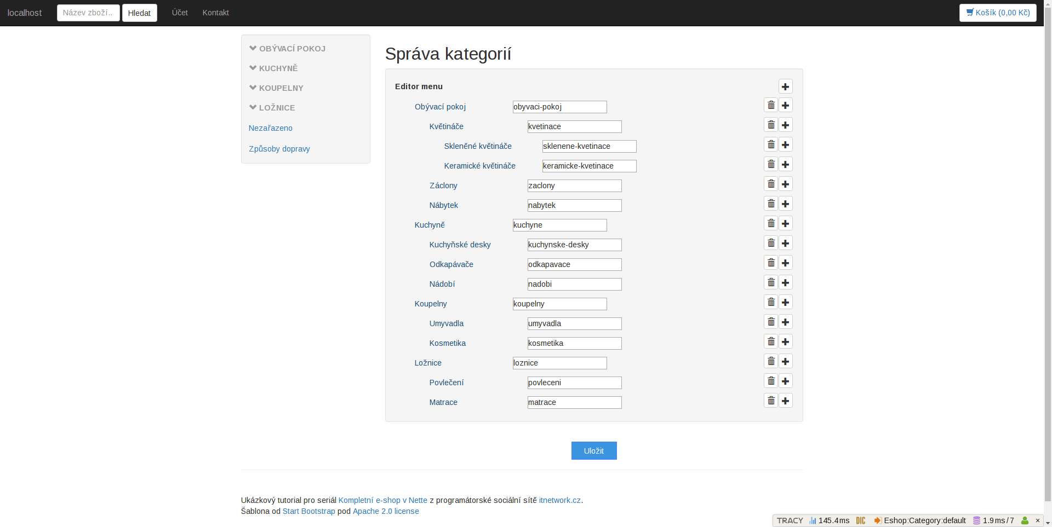Add child to Keramické květináče
Screen dimensions: 1052x527
pos(786,164)
